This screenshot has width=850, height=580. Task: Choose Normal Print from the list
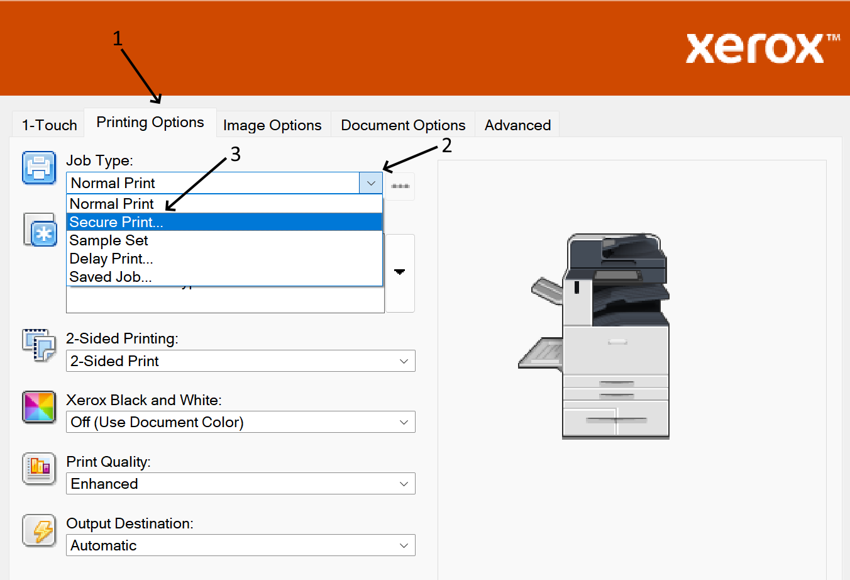[224, 204]
